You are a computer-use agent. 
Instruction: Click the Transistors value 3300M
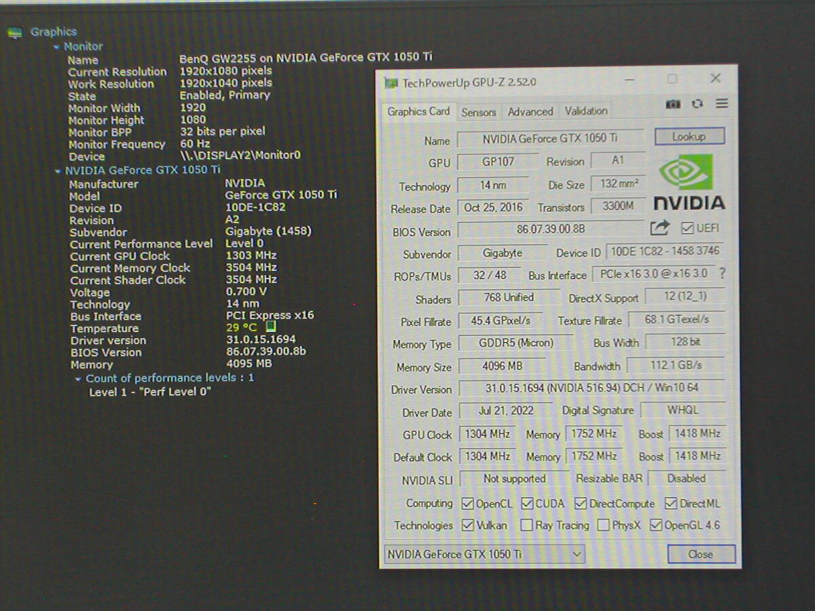click(618, 206)
